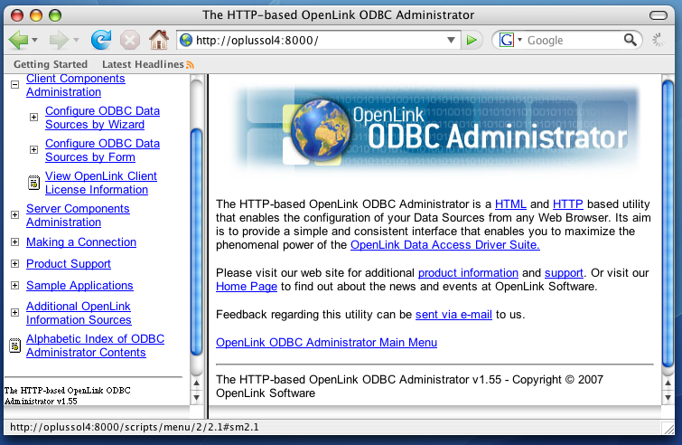Open Client Components Administration link
Viewport: 682px width, 445px height.
pos(76,85)
